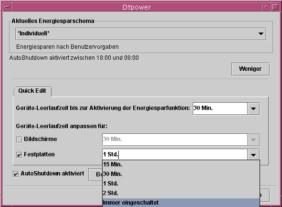Click the disabled Bildschirme 30 Min. field
This screenshot has height=207, width=282.
(x=175, y=140)
